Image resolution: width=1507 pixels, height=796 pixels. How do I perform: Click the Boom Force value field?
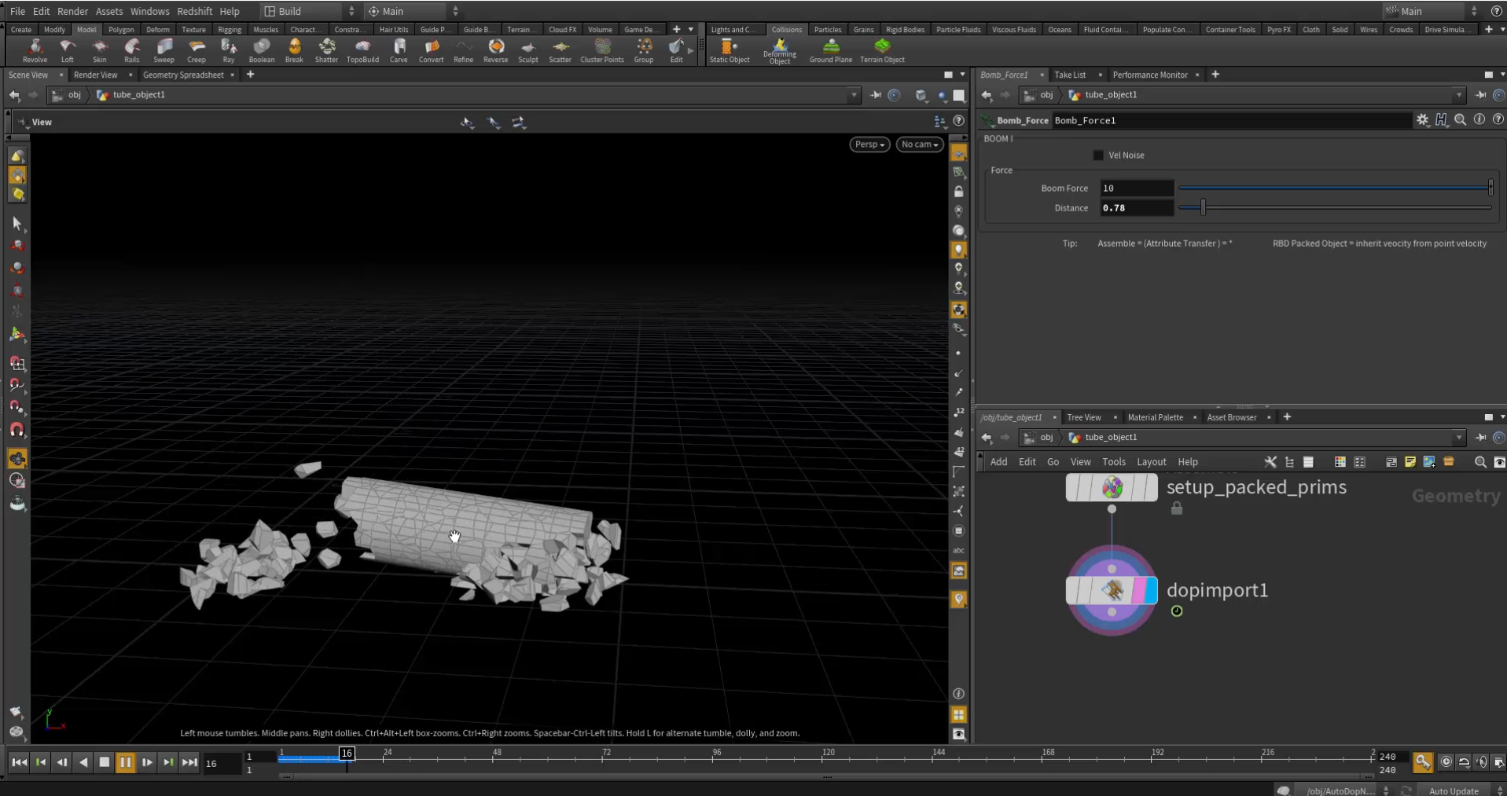pos(1137,189)
